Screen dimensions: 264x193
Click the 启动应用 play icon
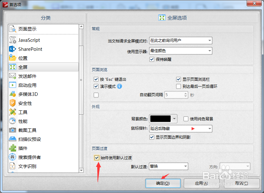(13, 85)
